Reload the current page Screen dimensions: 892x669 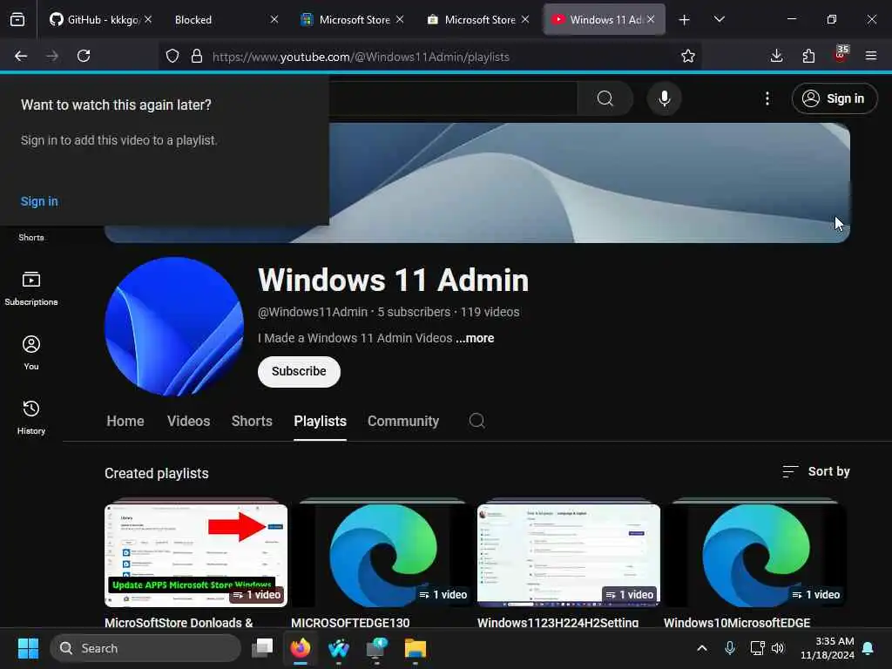[84, 56]
